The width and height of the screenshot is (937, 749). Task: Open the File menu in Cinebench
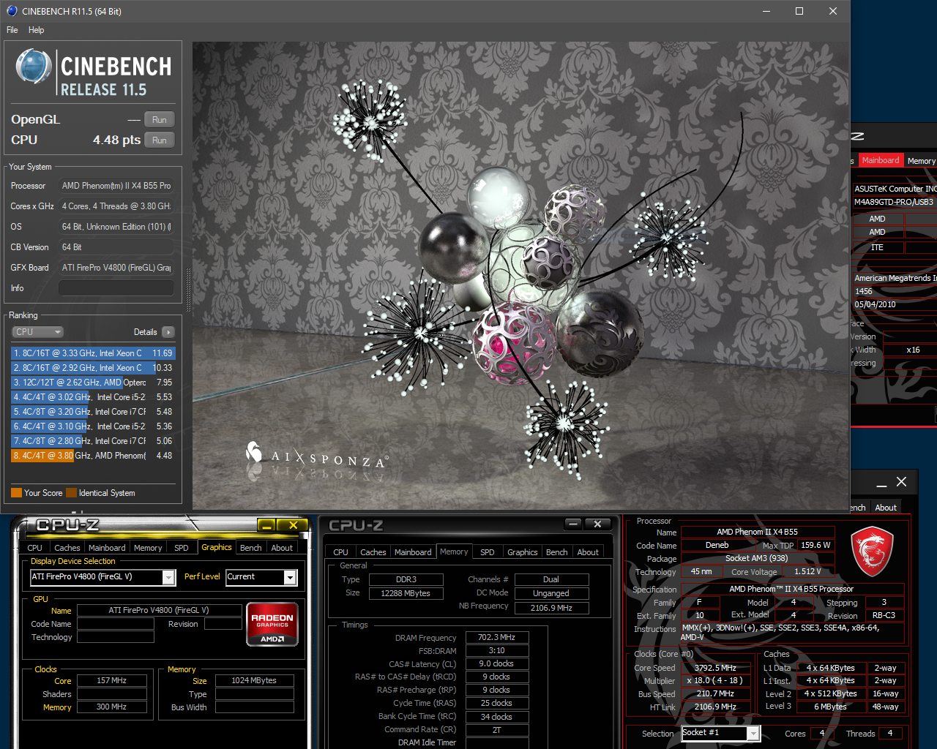click(x=12, y=30)
